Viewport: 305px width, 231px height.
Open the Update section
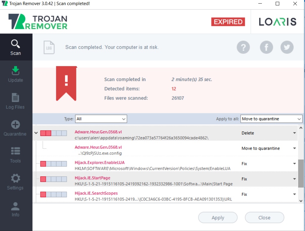(16, 74)
